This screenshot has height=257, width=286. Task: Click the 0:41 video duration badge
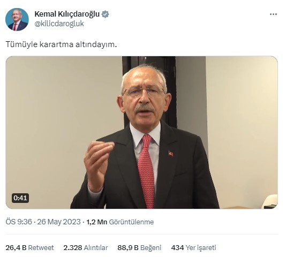pos(20,198)
